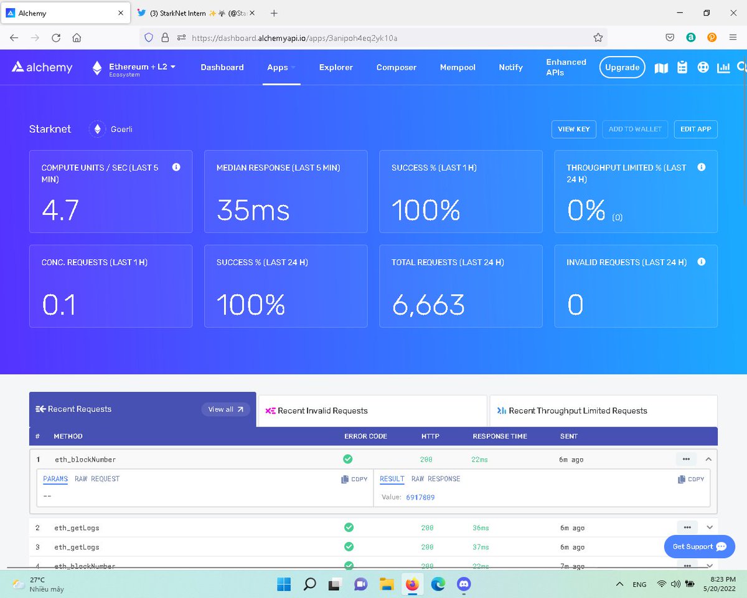Switch to RAW RESPONSE tab
This screenshot has width=747, height=598.
(x=436, y=479)
